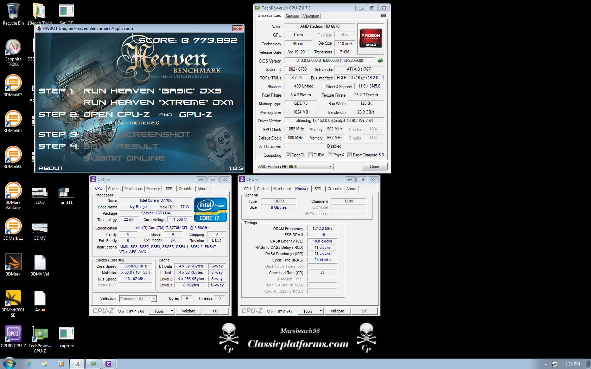Launch 3DMark Vantage desktop shortcut
Screen dimensions: 591x369
click(x=13, y=196)
